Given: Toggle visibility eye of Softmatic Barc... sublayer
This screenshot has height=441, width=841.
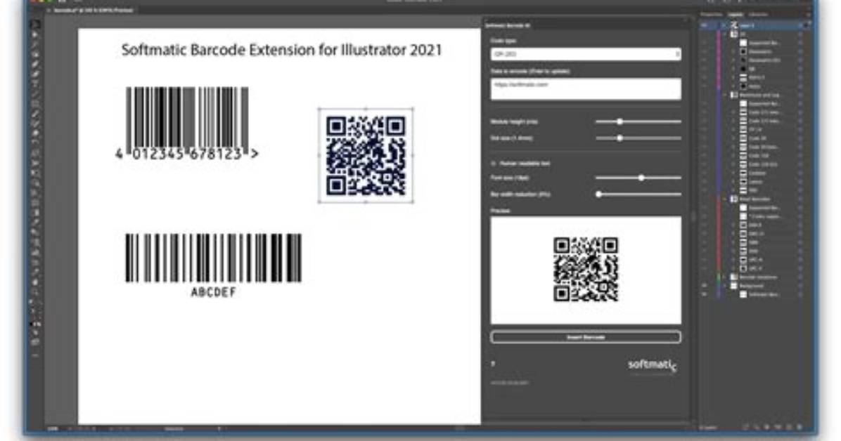Looking at the screenshot, I should coord(704,294).
